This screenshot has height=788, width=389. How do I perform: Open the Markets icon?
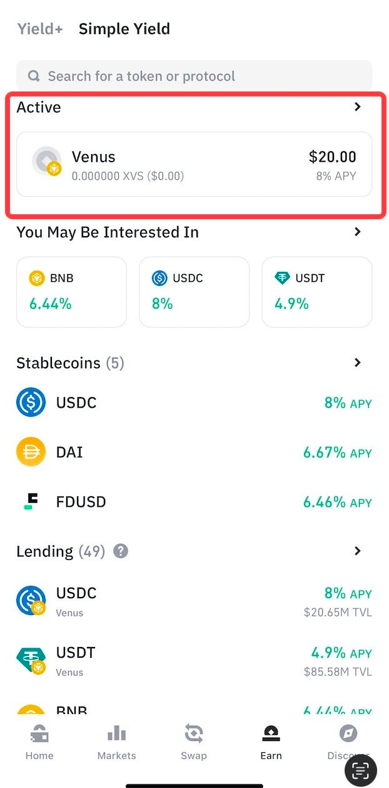pos(116,739)
